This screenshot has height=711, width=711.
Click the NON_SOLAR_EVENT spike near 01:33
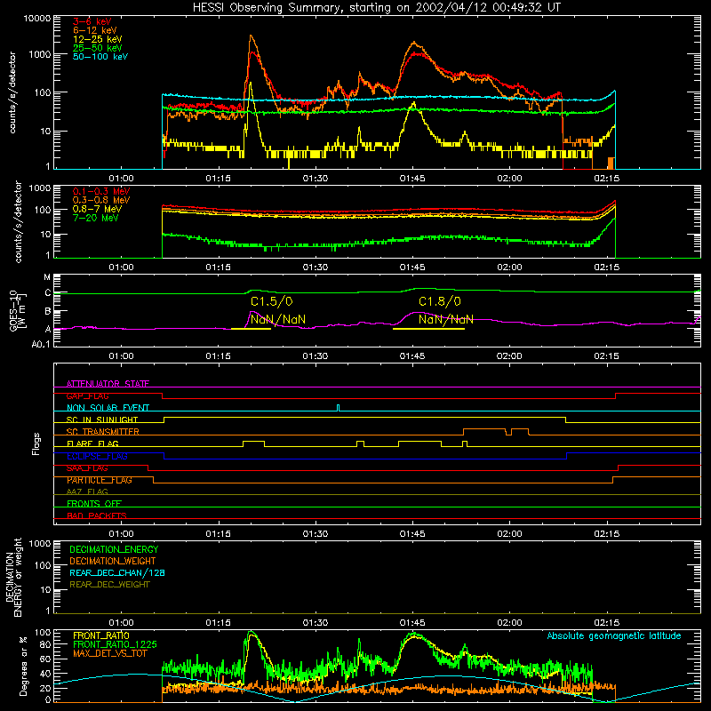[x=338, y=408]
